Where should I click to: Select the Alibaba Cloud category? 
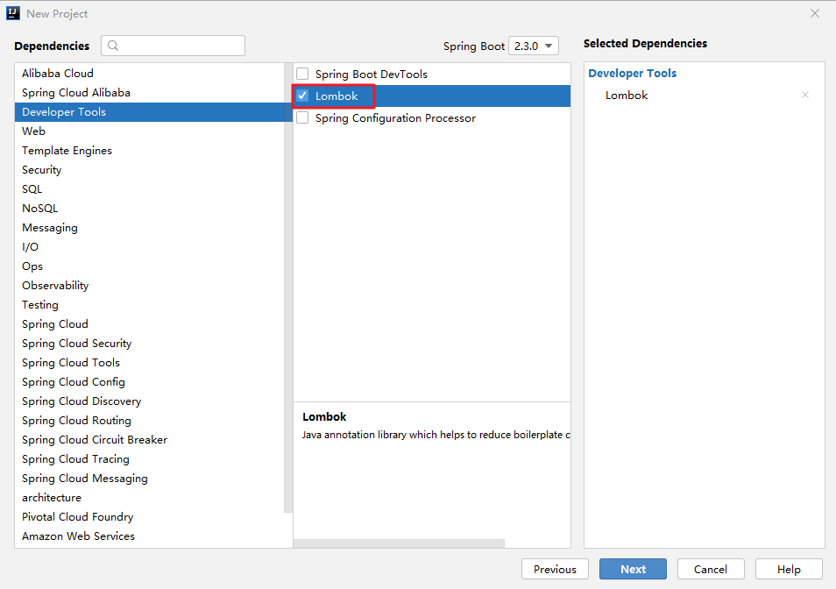point(150,73)
